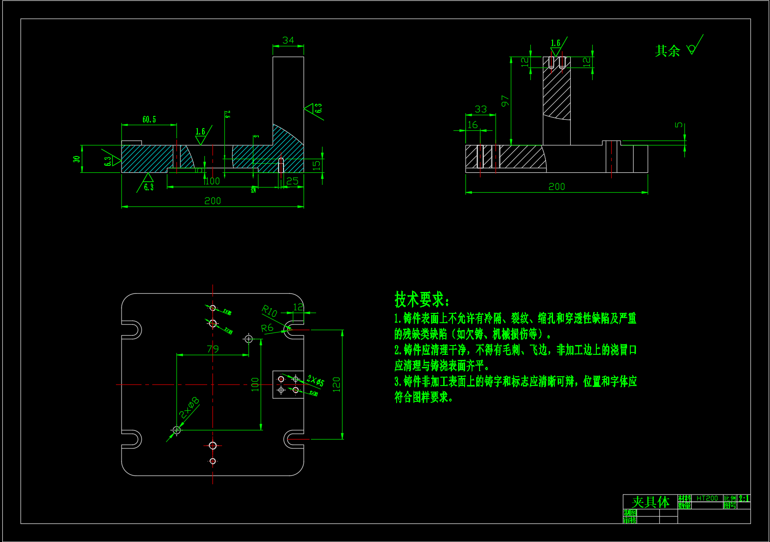The width and height of the screenshot is (770, 542).
Task: Click the 1.6 roughness symbol above the threaded holes
Action: point(556,47)
